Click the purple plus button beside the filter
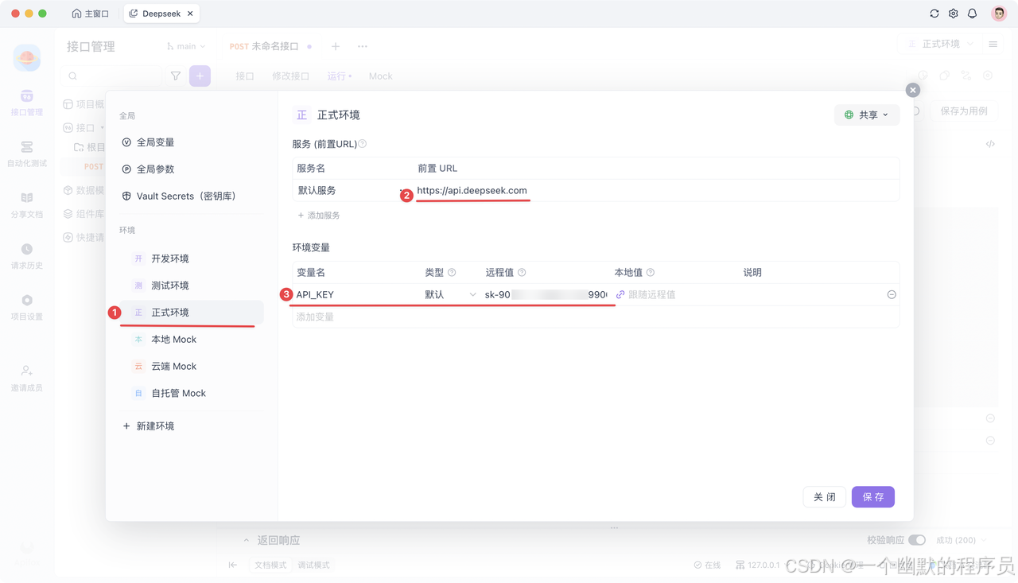This screenshot has width=1018, height=583. (200, 76)
